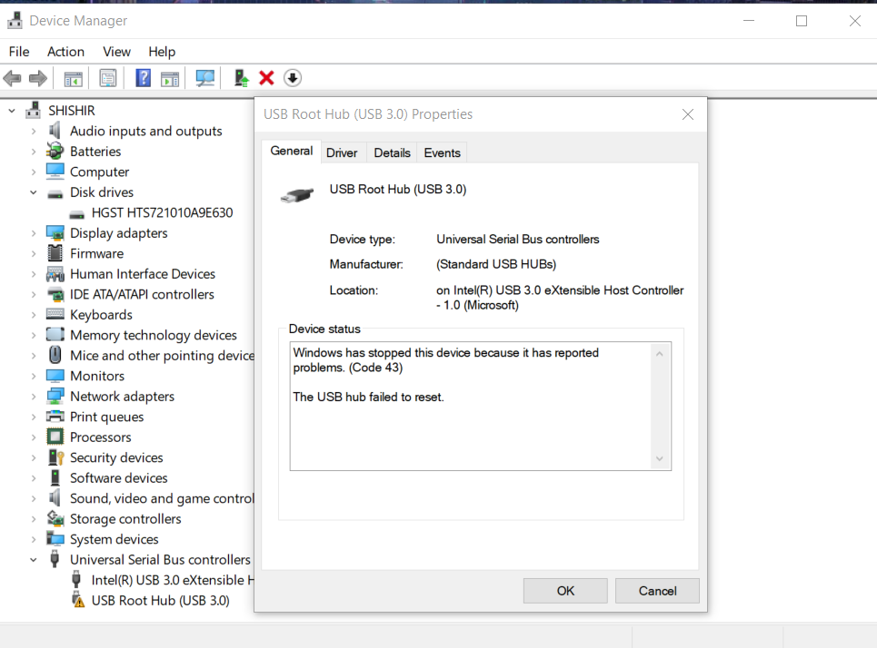Toggle the console tree visibility icon
This screenshot has width=877, height=648.
(73, 78)
